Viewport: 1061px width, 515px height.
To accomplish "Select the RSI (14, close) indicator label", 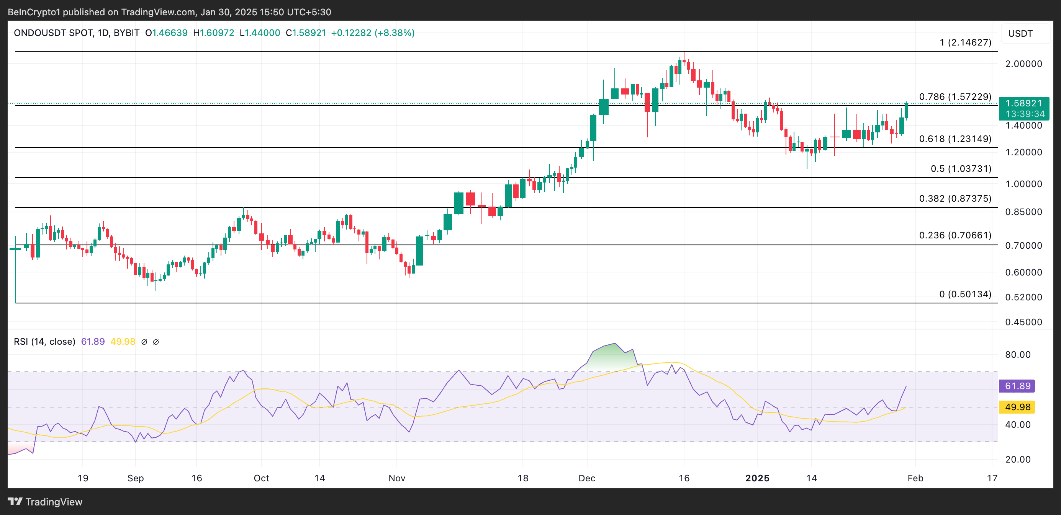I will click(x=44, y=341).
